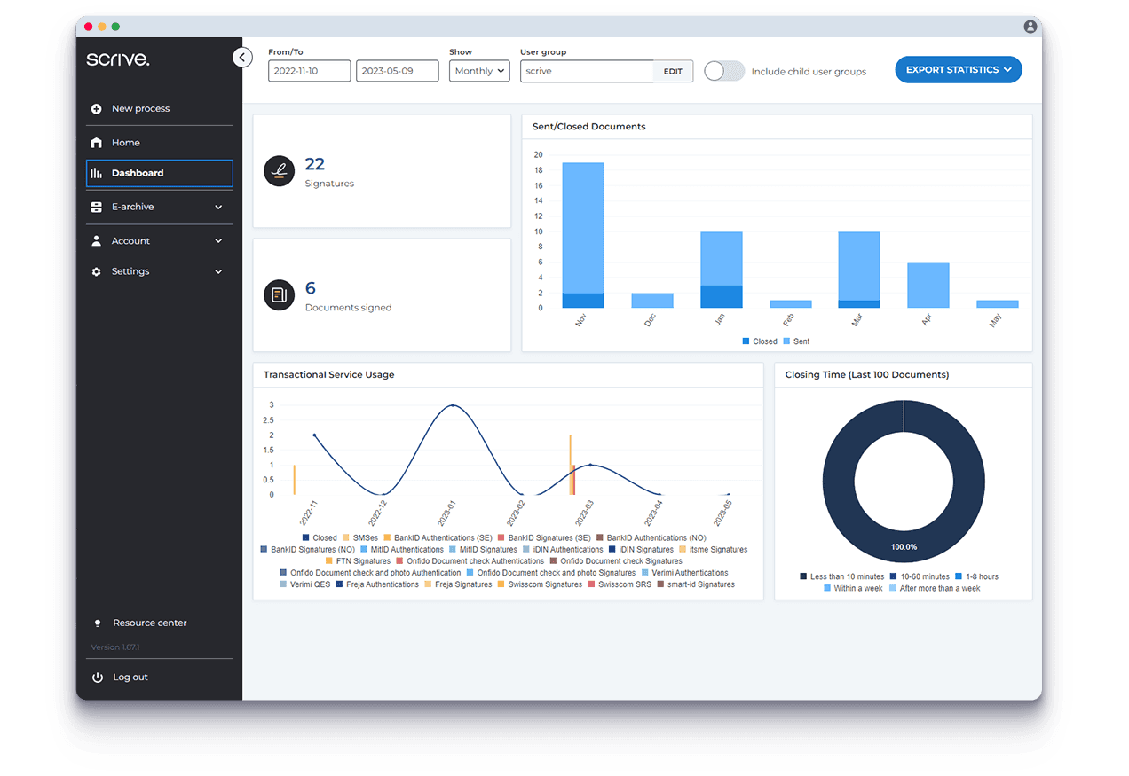Click the Account person icon

(x=98, y=240)
